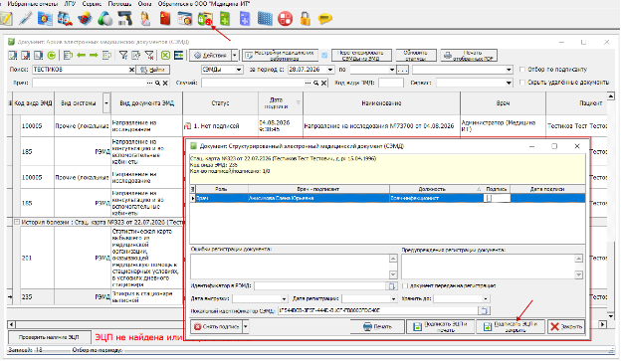
Task: Click the green document with plus icon
Action: tap(225, 19)
